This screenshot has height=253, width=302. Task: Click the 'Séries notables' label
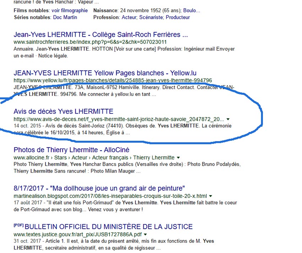click(x=33, y=17)
